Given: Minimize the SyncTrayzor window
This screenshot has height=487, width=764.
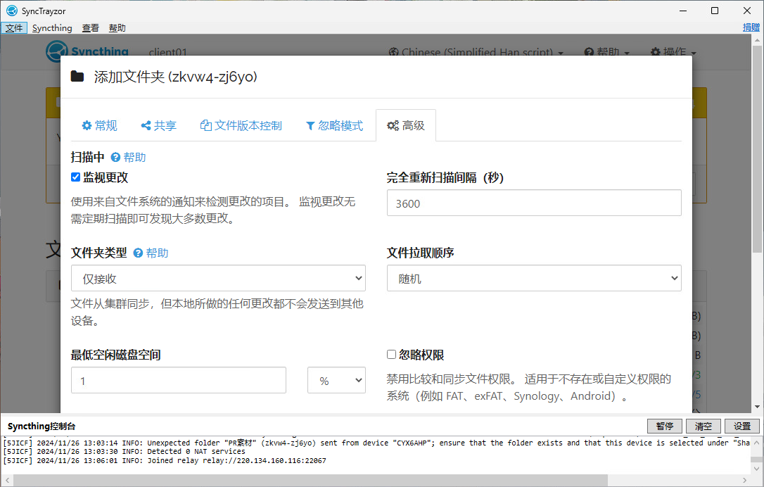Looking at the screenshot, I should tap(683, 11).
